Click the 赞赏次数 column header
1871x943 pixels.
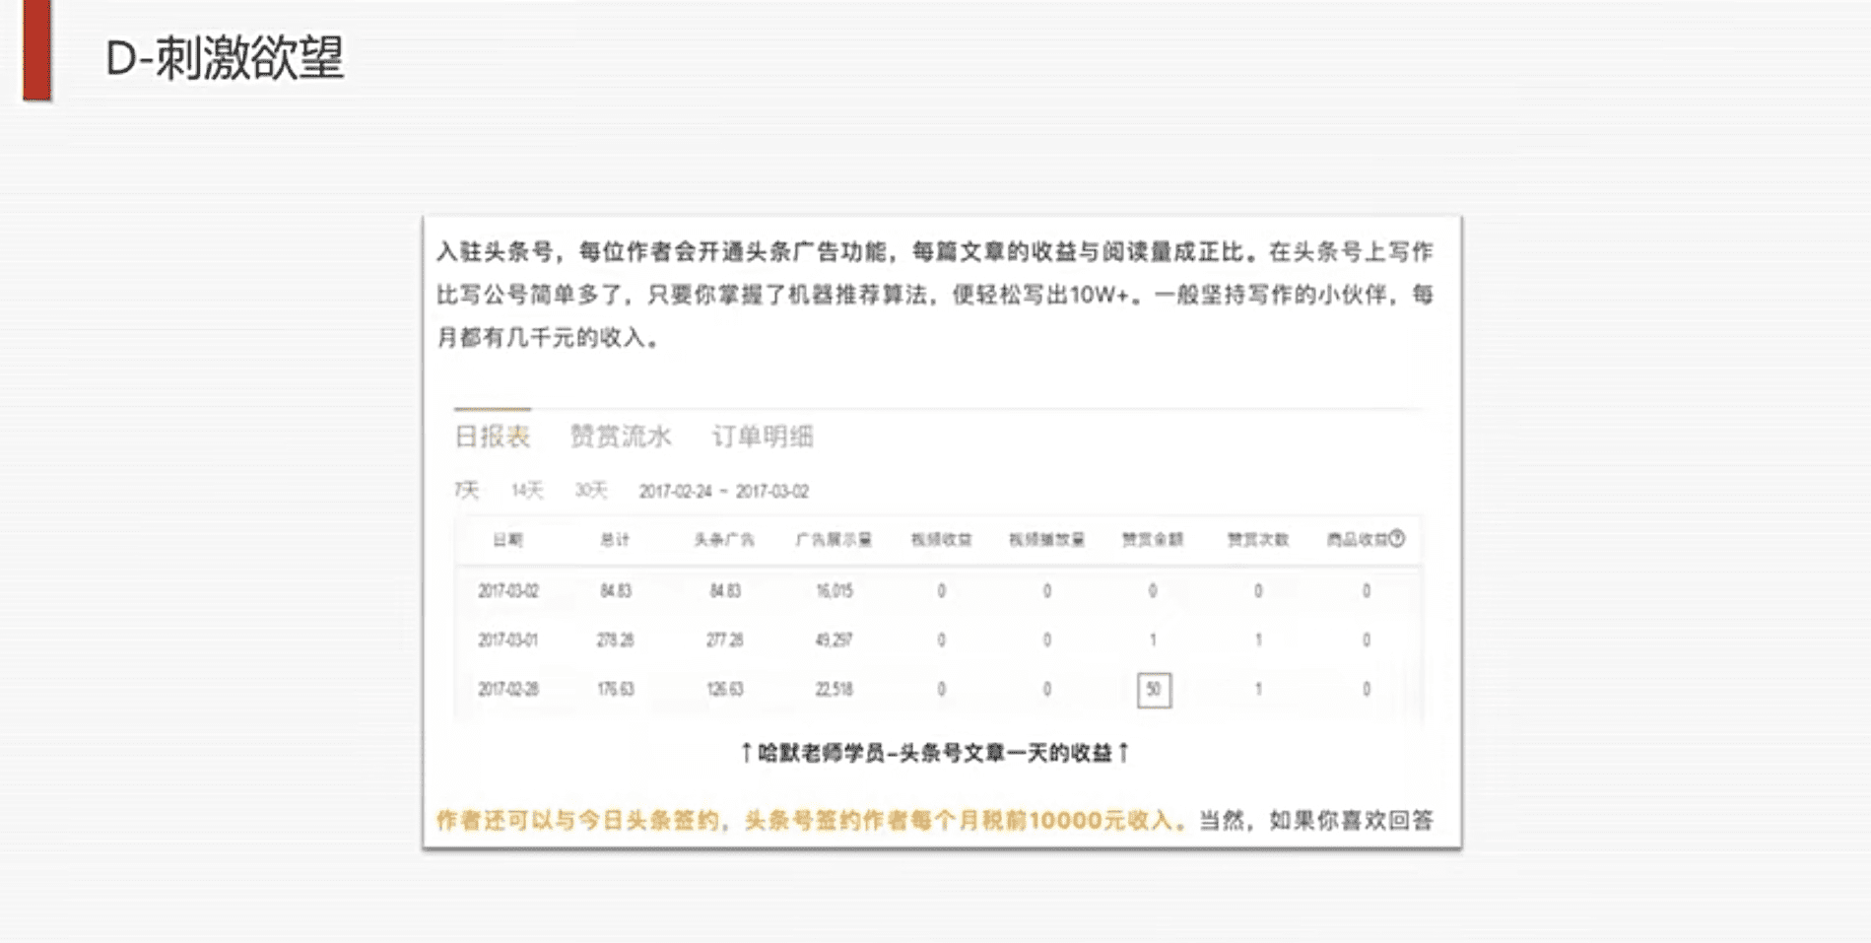1258,539
